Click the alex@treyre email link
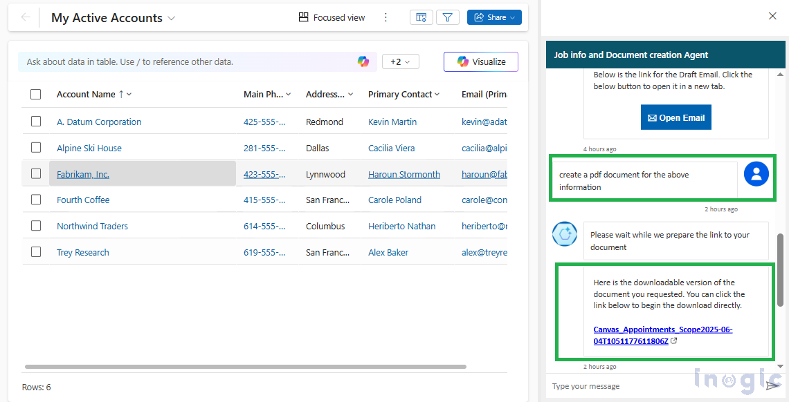The height and width of the screenshot is (402, 789). pos(484,252)
